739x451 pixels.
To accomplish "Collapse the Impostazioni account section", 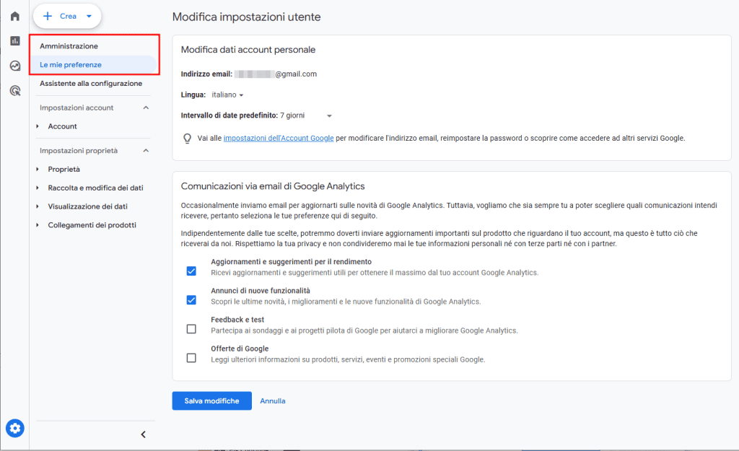I will (146, 108).
